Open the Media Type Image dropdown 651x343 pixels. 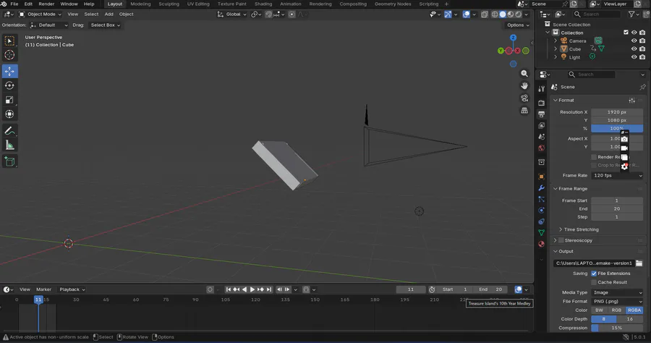click(x=618, y=293)
